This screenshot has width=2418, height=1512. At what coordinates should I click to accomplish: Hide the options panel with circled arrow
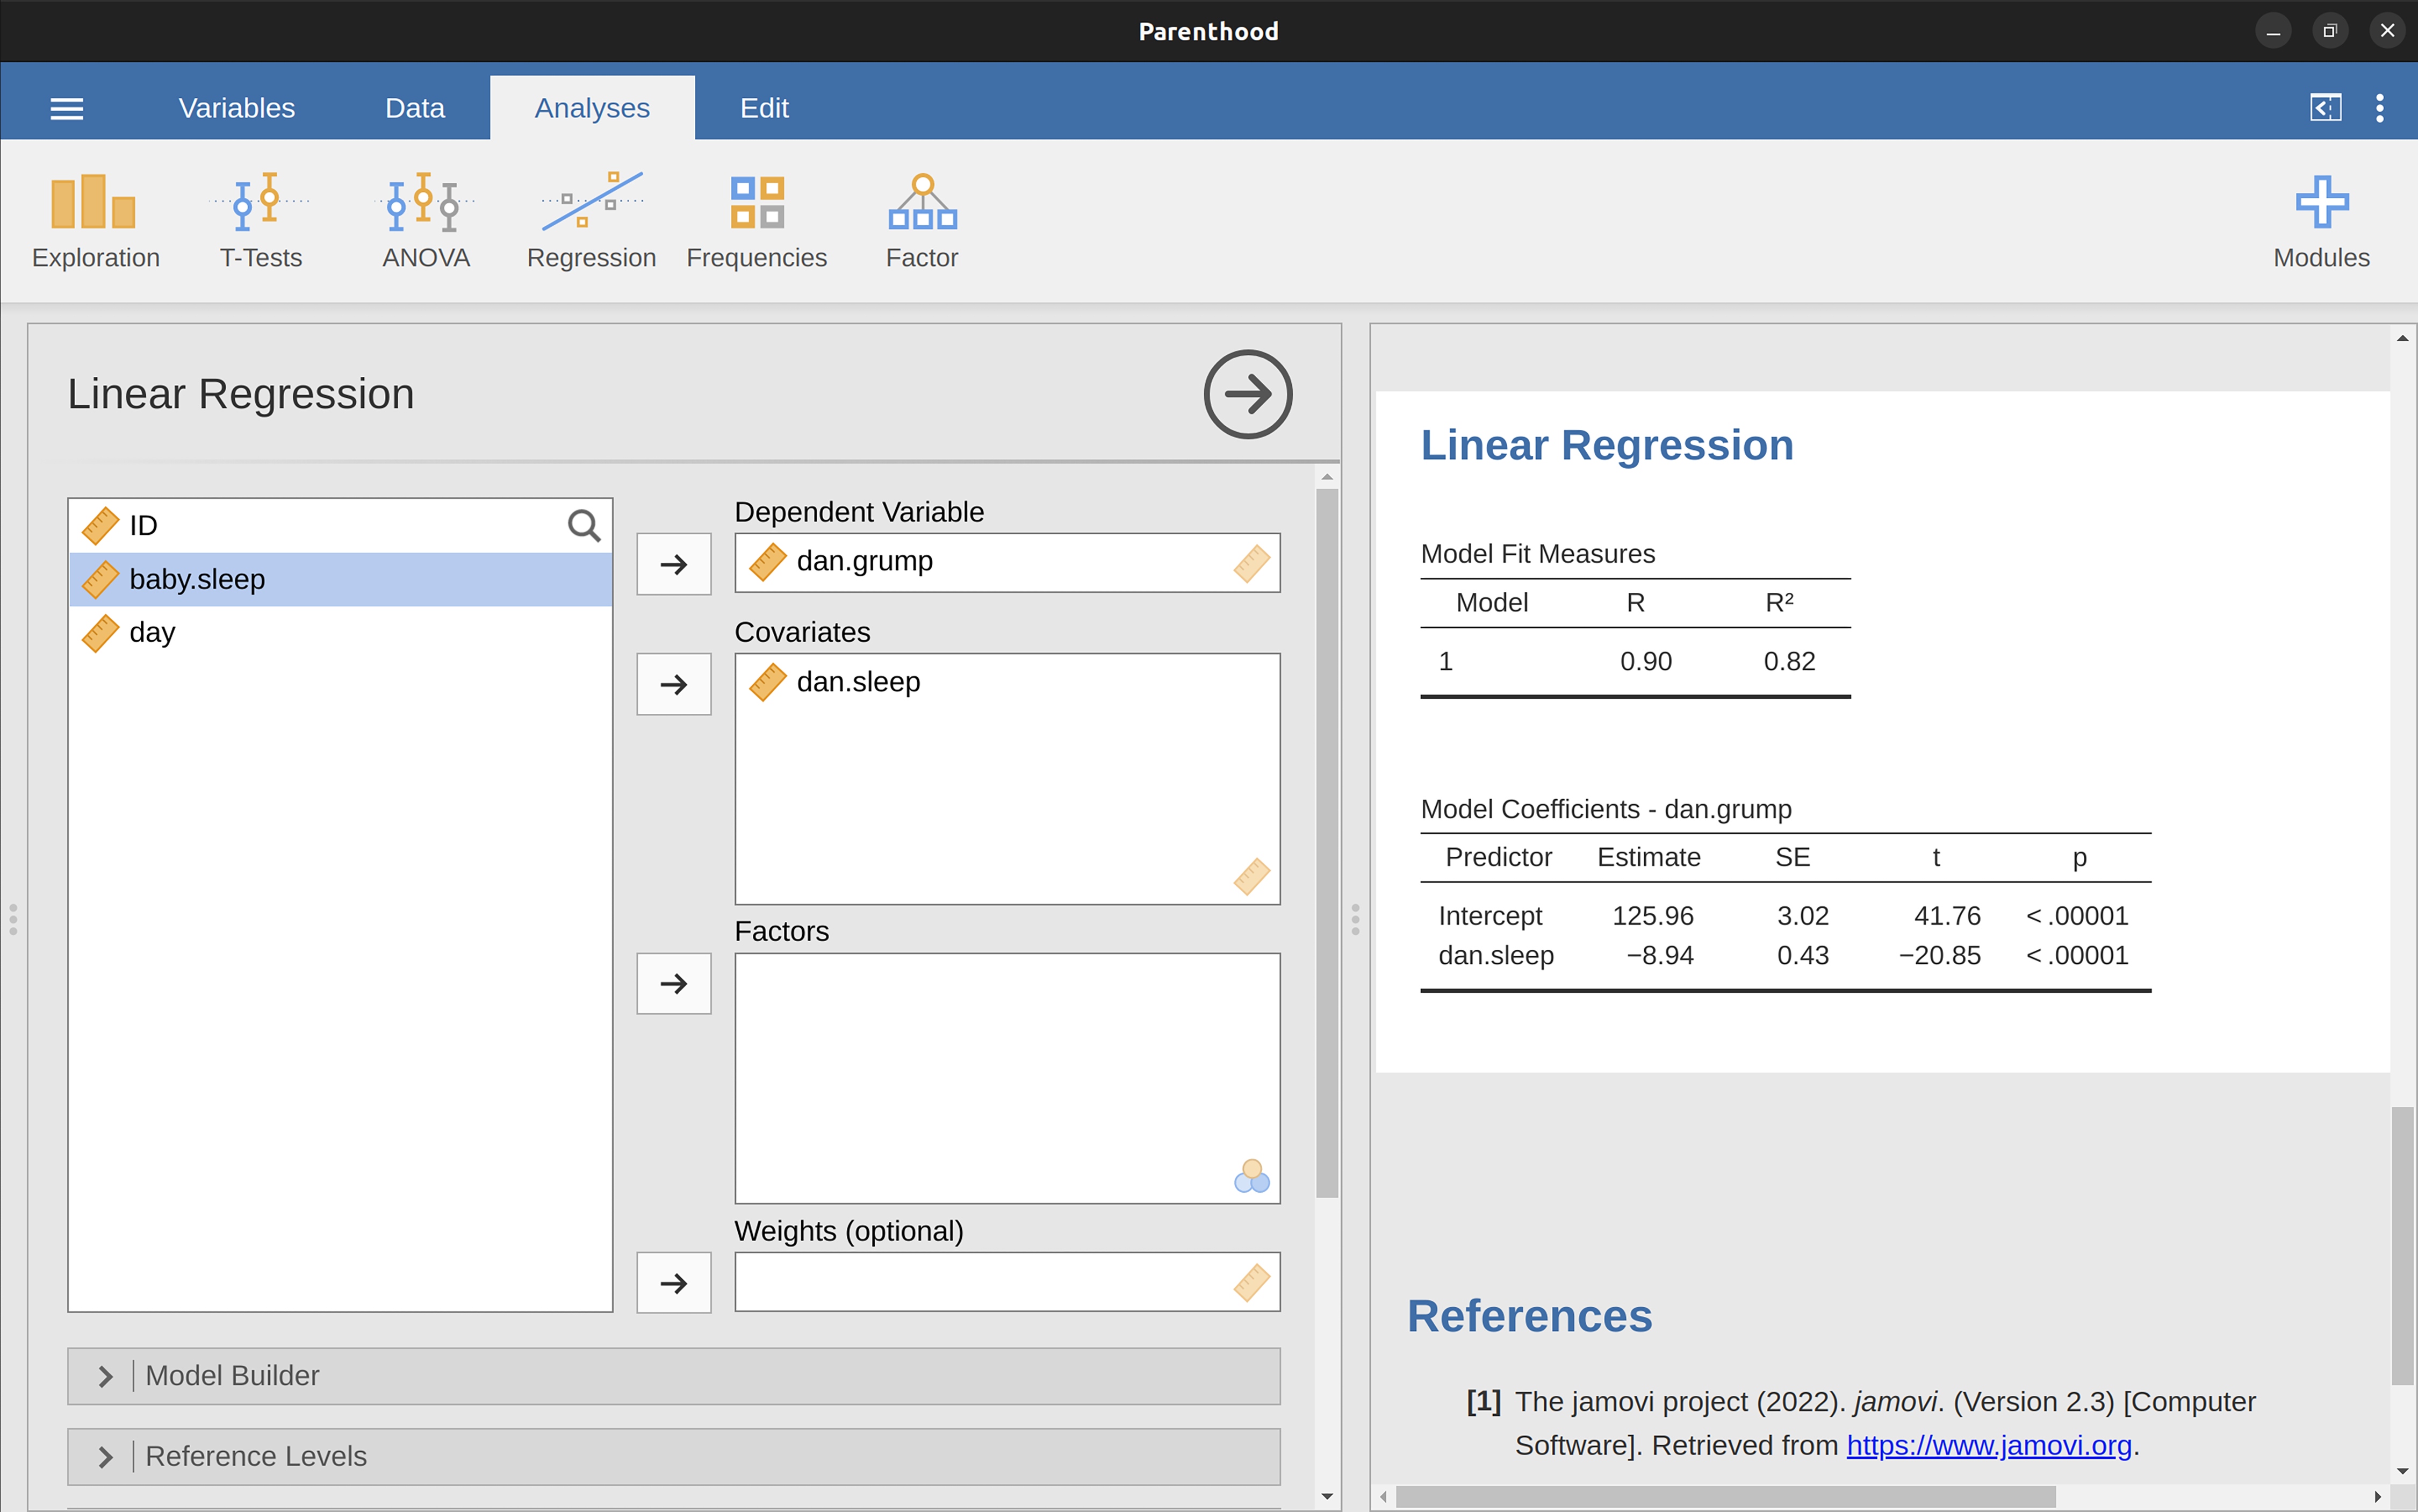[x=1247, y=394]
